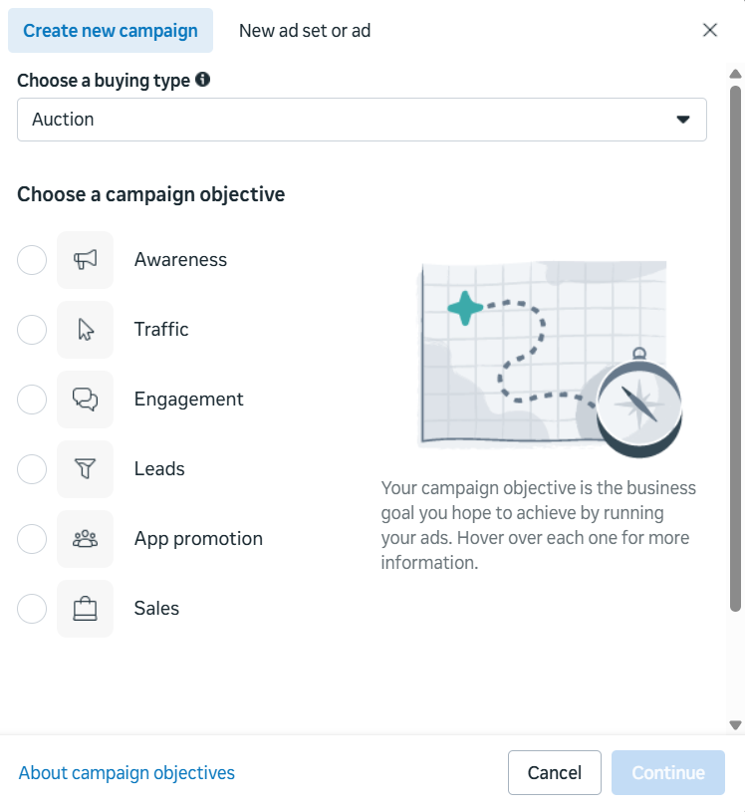Image resolution: width=745 pixels, height=812 pixels.
Task: Select the Awareness radio button
Action: pyautogui.click(x=31, y=260)
